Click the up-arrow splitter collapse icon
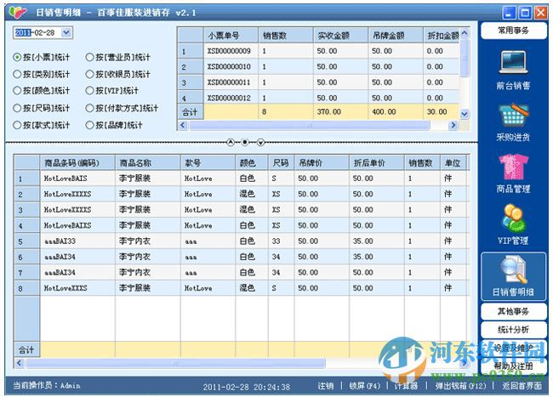553x397 pixels. (231, 142)
